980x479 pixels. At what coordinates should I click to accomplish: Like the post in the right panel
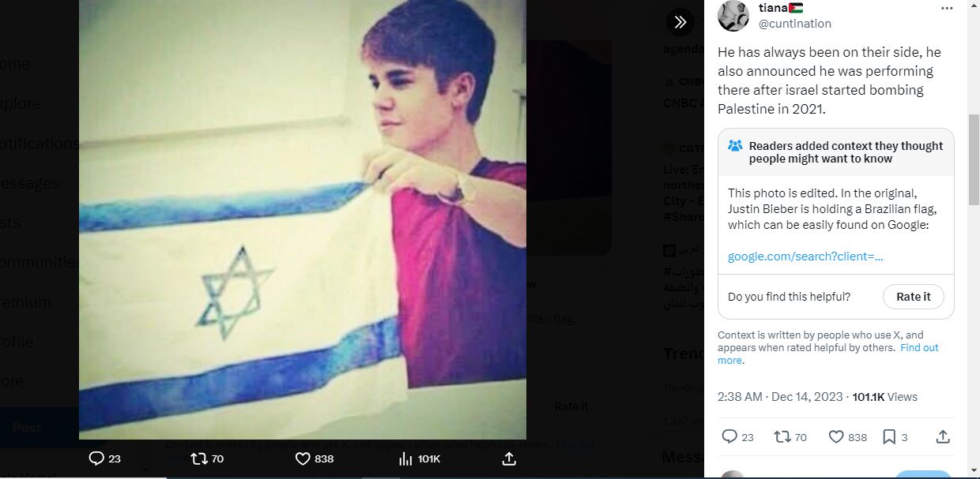click(x=836, y=436)
